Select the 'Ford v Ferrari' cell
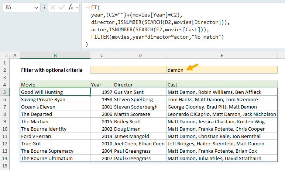Image resolution: width=285 pixels, height=170 pixels. (55, 136)
